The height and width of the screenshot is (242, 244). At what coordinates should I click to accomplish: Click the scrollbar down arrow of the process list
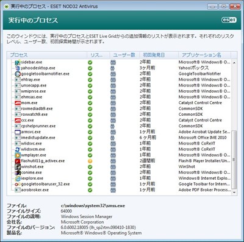[x=234, y=192]
